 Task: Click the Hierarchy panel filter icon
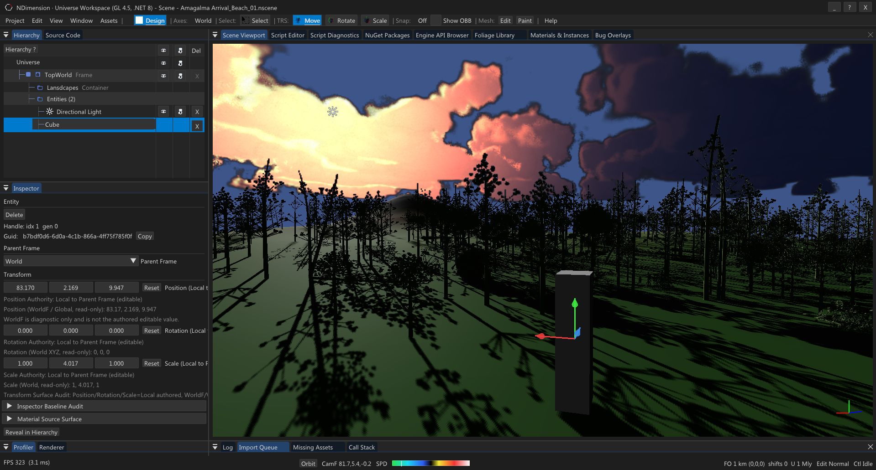[x=5, y=34]
